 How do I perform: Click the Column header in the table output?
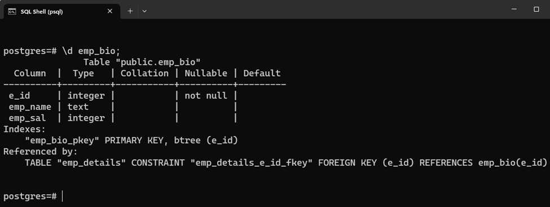30,73
